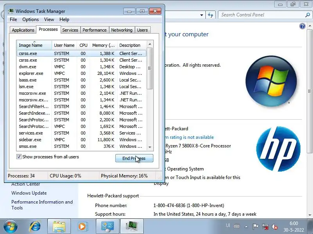Screen dimensions: 313x234
Task: Sort by Memory column header
Action: (x=103, y=45)
